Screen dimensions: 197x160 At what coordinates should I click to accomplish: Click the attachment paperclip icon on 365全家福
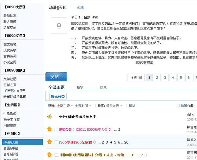coord(95,142)
